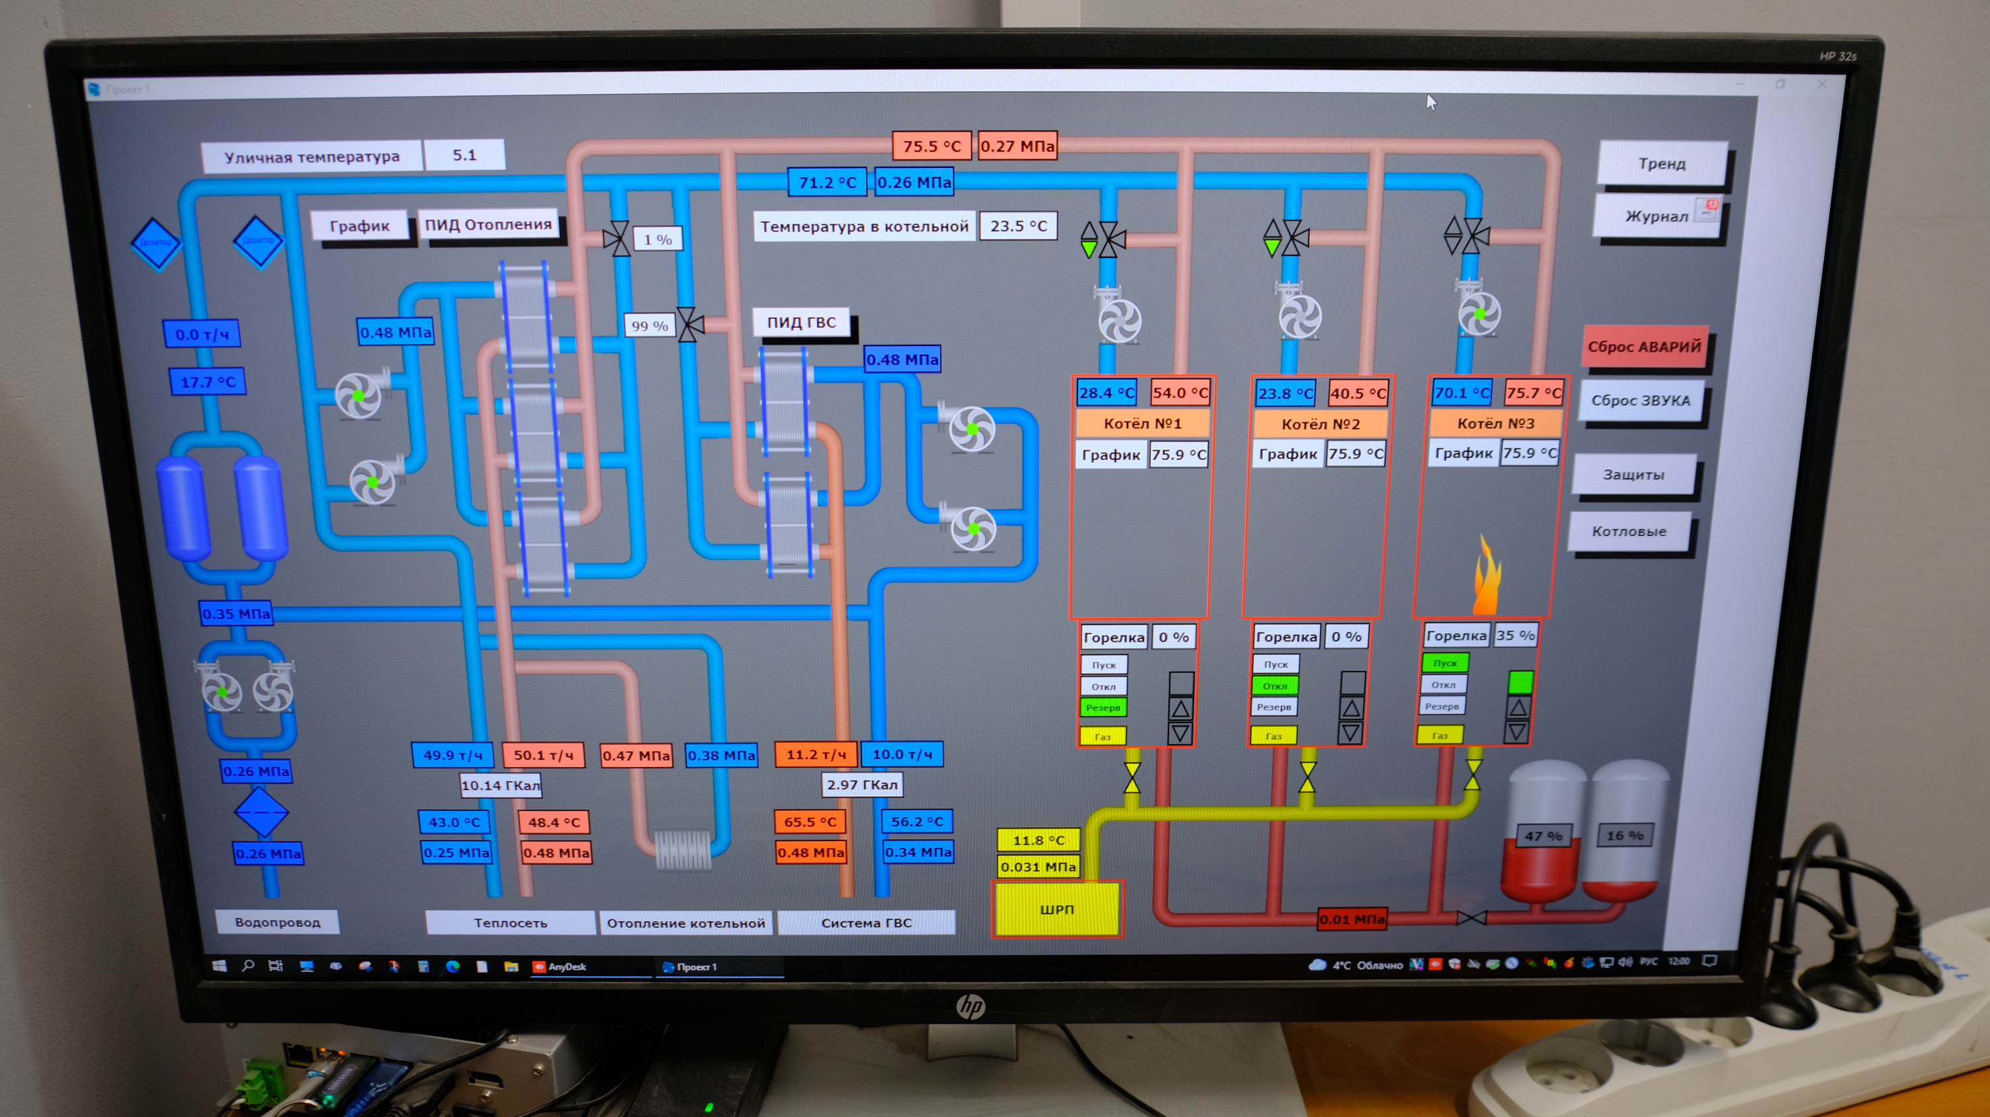Click the yellow gas valve under Котёл №2
Screen dimensions: 1990x1117
click(1307, 777)
